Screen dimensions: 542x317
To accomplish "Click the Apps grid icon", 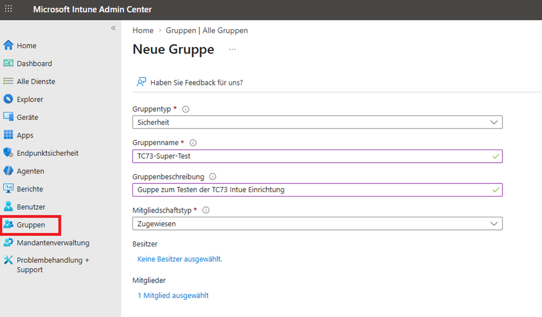I will 8,135.
